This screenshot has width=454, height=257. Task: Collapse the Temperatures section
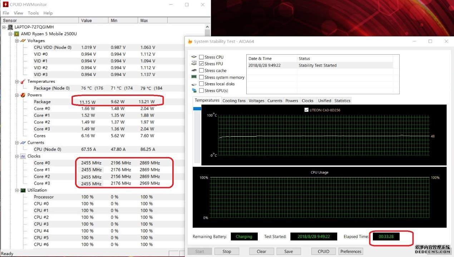17,81
